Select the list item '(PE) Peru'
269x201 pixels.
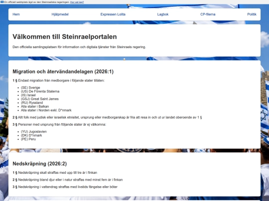coord(28,139)
